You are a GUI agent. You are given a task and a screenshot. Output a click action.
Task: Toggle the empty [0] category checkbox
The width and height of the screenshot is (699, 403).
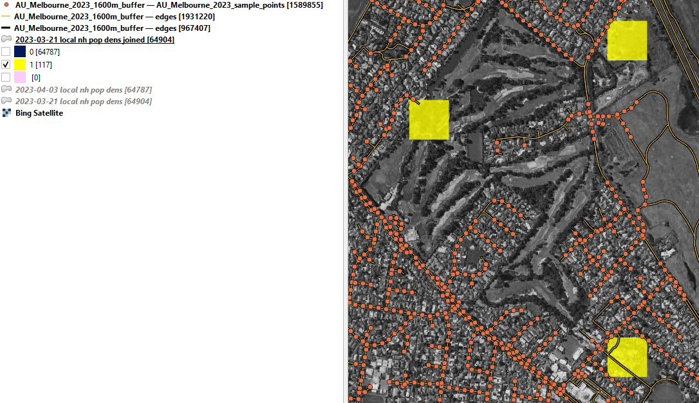6,78
